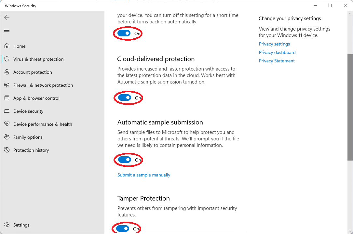Close the Windows Security window

(345, 6)
